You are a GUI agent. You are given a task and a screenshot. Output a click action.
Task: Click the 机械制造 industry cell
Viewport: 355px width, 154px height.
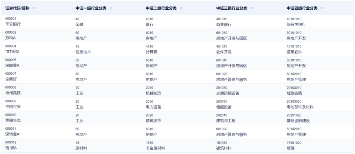click(153, 93)
